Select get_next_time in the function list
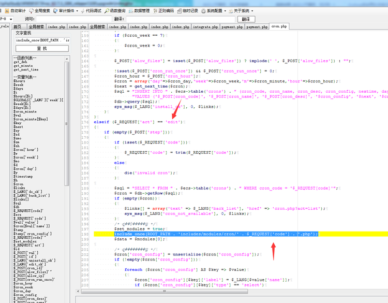This screenshot has width=388, height=303. click(26, 70)
